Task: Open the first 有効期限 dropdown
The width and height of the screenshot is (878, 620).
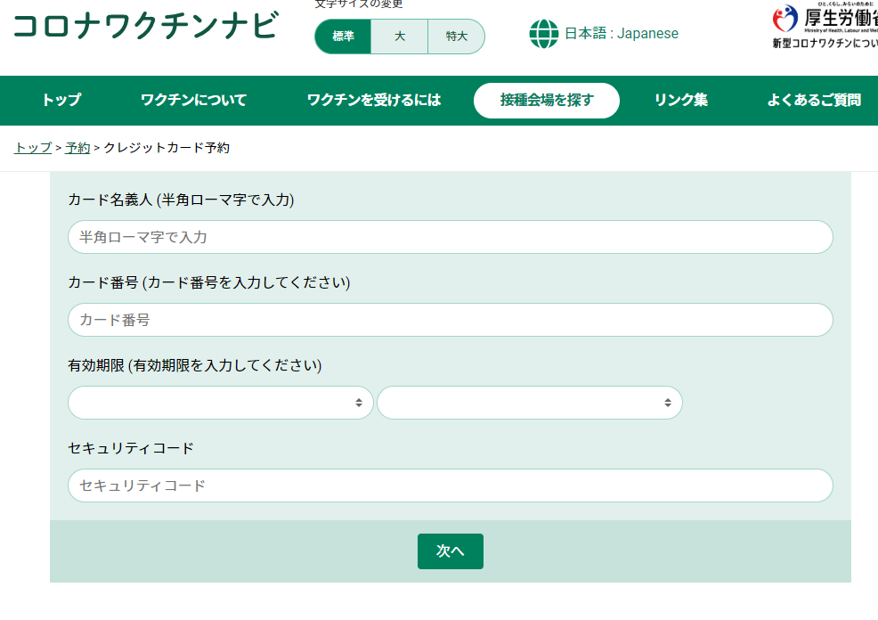Action: click(220, 403)
